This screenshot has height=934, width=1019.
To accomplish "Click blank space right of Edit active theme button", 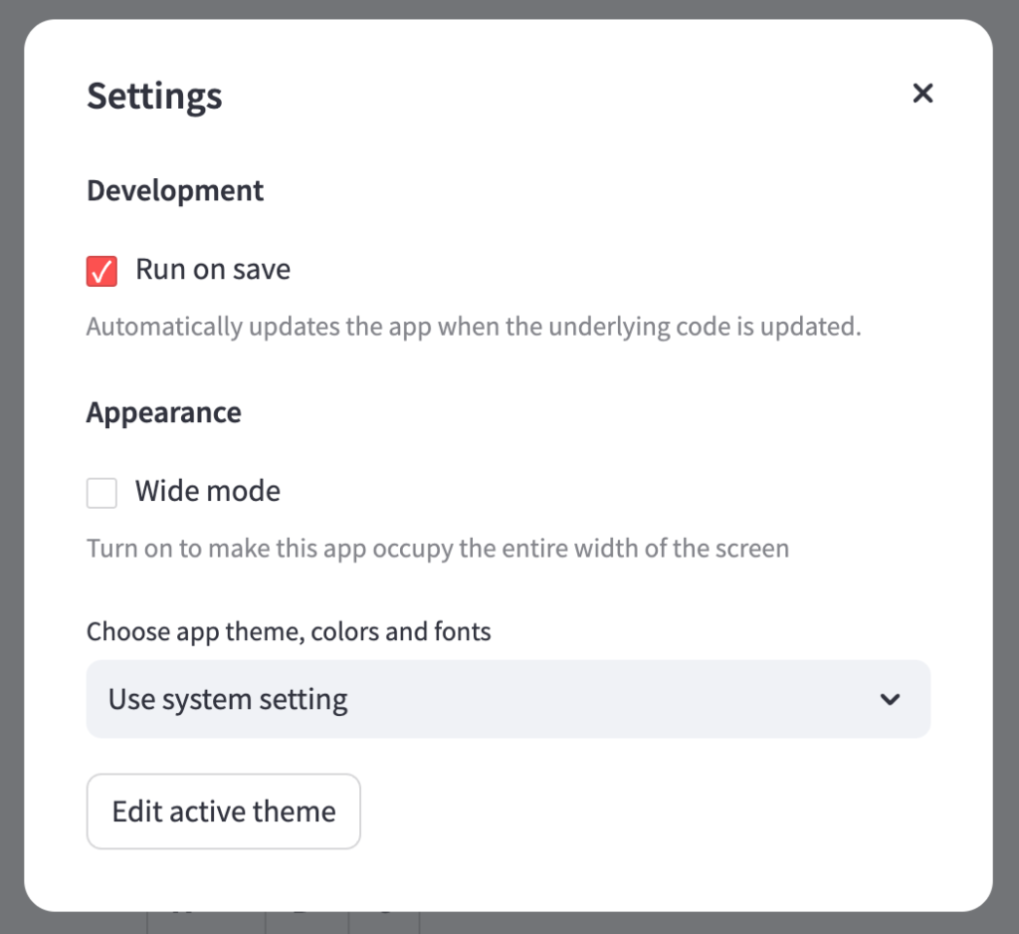I will coord(647,812).
